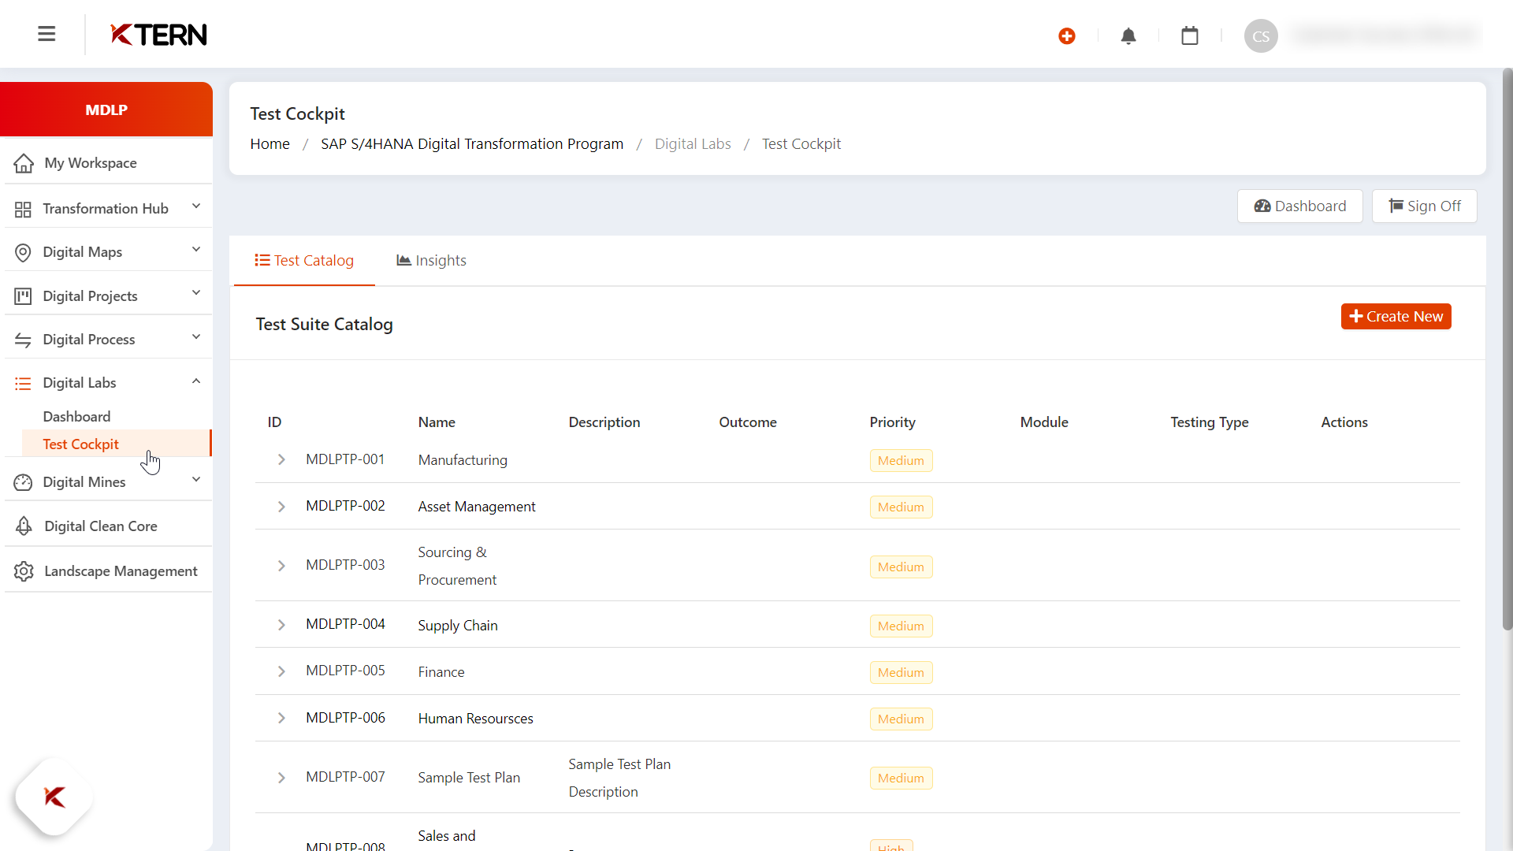1513x851 pixels.
Task: Click the ID column header
Action: [x=274, y=422]
